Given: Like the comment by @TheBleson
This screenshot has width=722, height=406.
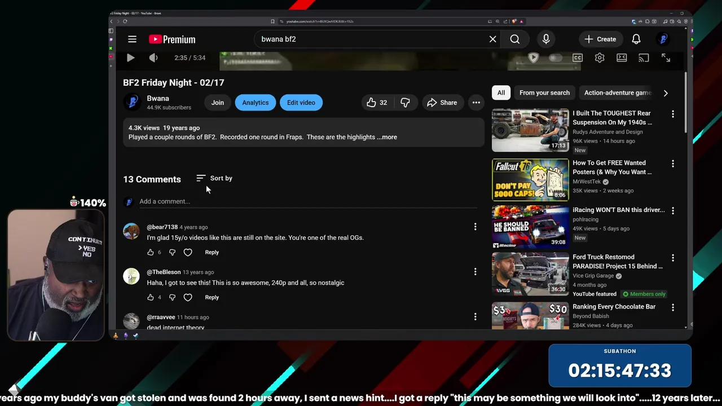Looking at the screenshot, I should click(x=151, y=297).
